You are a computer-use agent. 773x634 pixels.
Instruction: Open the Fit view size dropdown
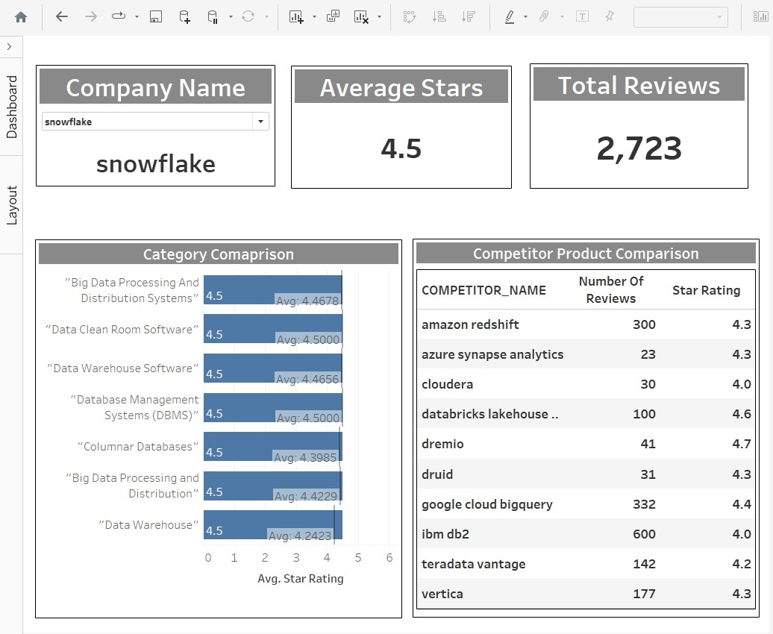tap(719, 16)
